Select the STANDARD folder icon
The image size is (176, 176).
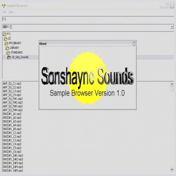(8, 53)
